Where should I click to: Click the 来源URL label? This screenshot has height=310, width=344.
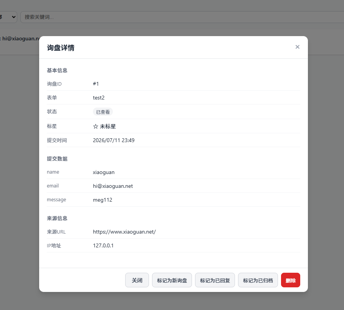[x=56, y=232]
